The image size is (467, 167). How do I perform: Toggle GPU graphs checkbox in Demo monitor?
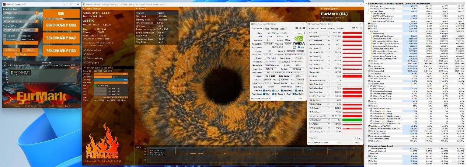(85, 63)
